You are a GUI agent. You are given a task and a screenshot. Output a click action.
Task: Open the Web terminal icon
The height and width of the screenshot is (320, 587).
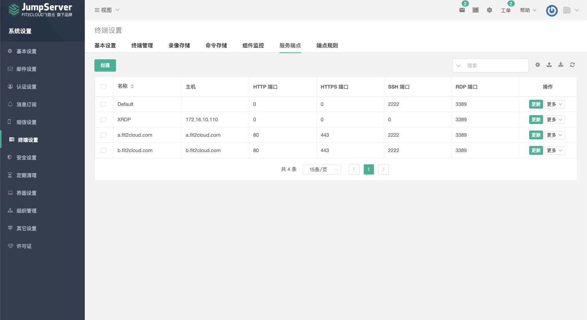click(475, 10)
